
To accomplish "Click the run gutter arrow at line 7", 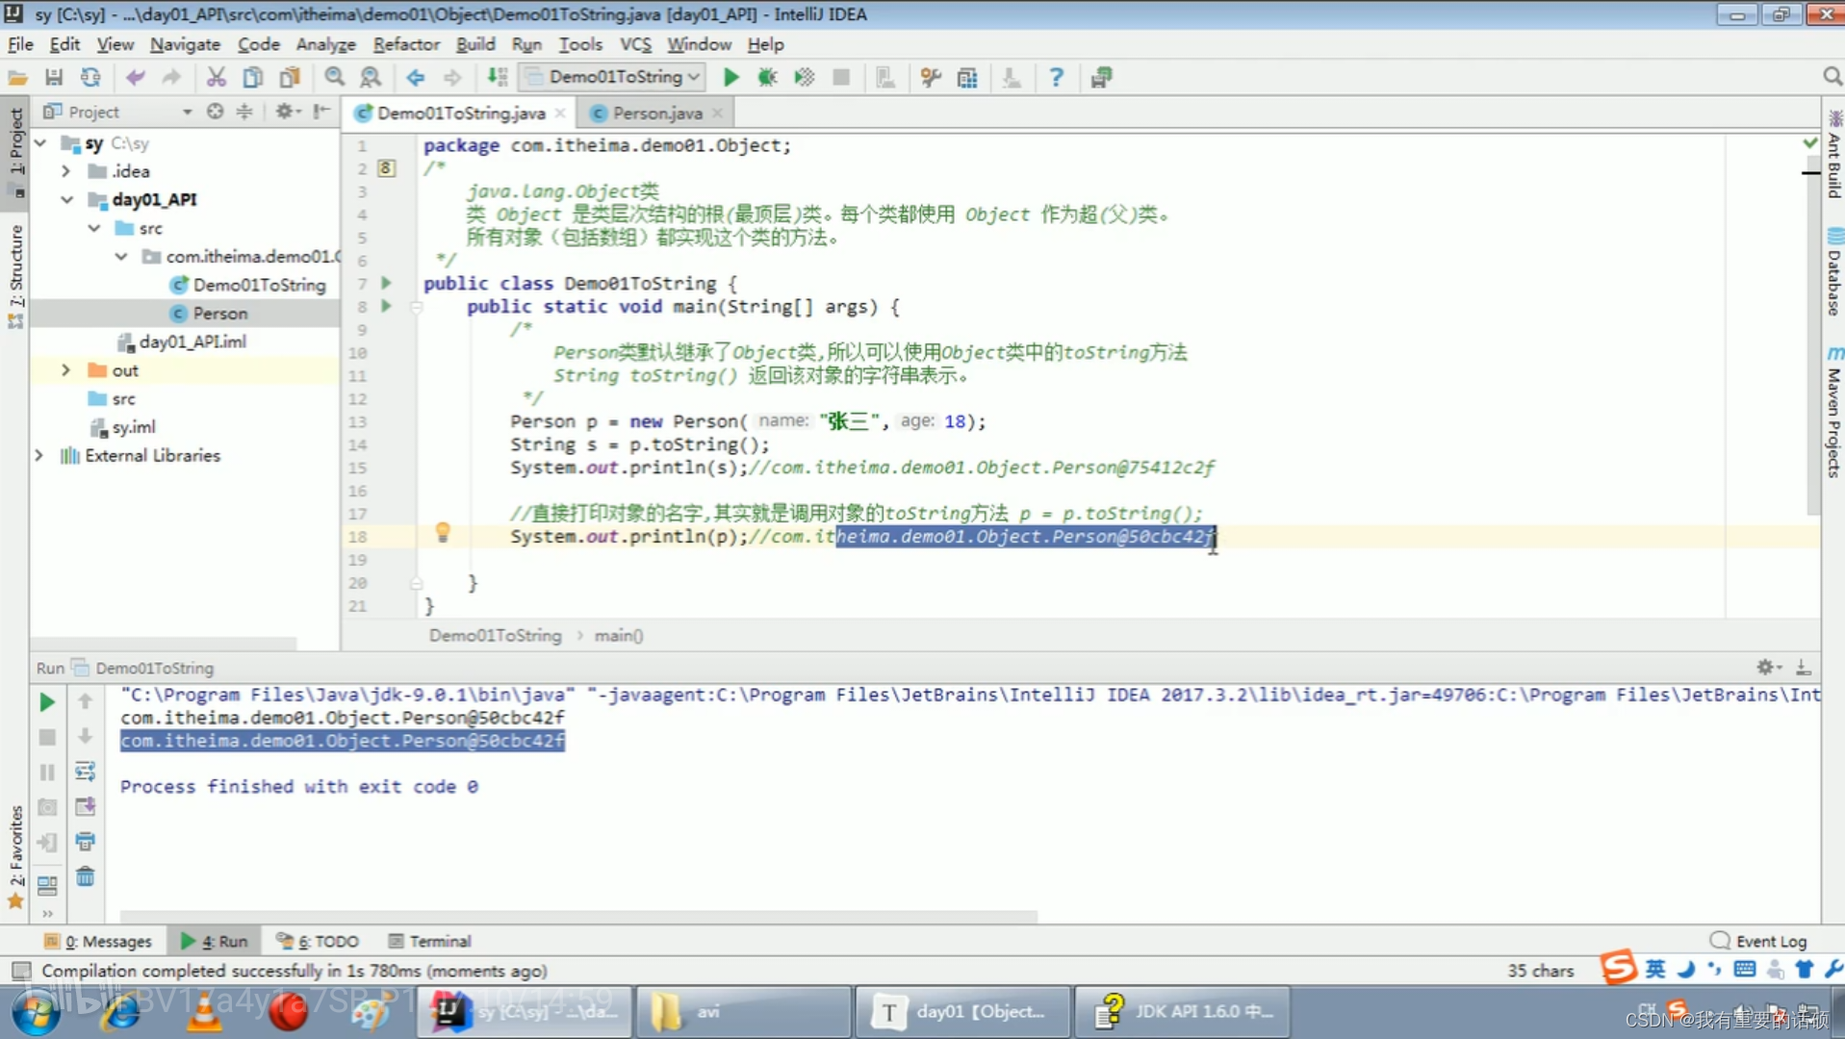I will (x=387, y=283).
